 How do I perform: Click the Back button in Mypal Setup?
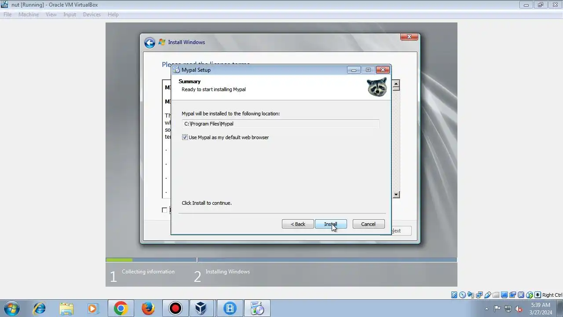[298, 224]
